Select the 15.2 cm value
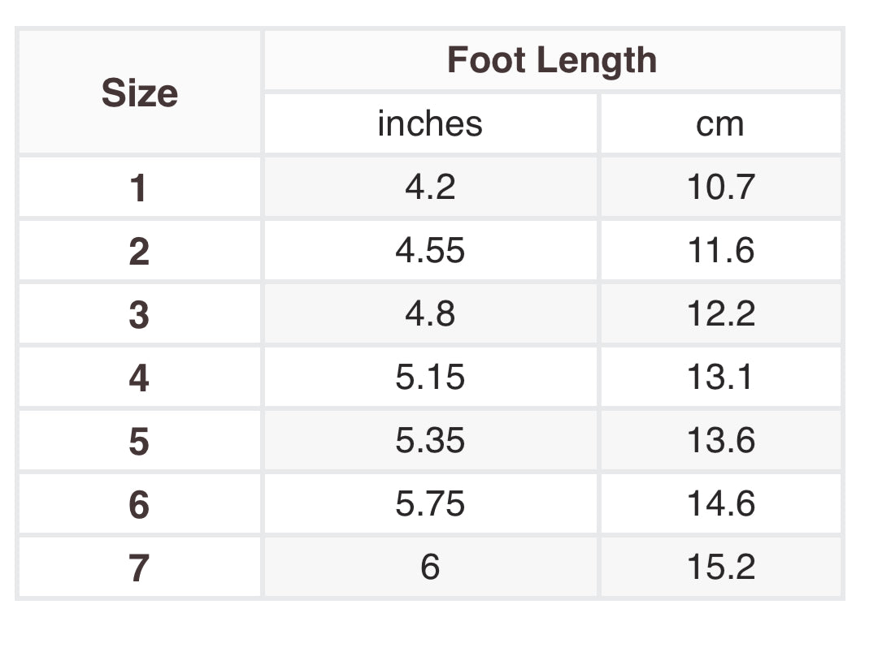878x652 pixels. (x=720, y=567)
